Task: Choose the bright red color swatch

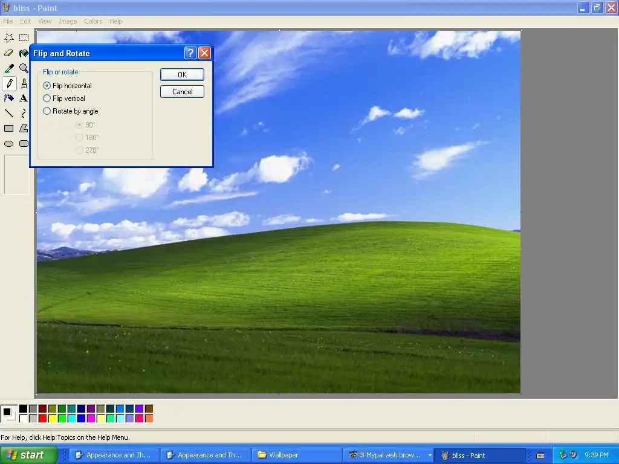Action: tap(43, 418)
